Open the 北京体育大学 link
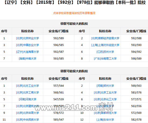 pos(27,113)
